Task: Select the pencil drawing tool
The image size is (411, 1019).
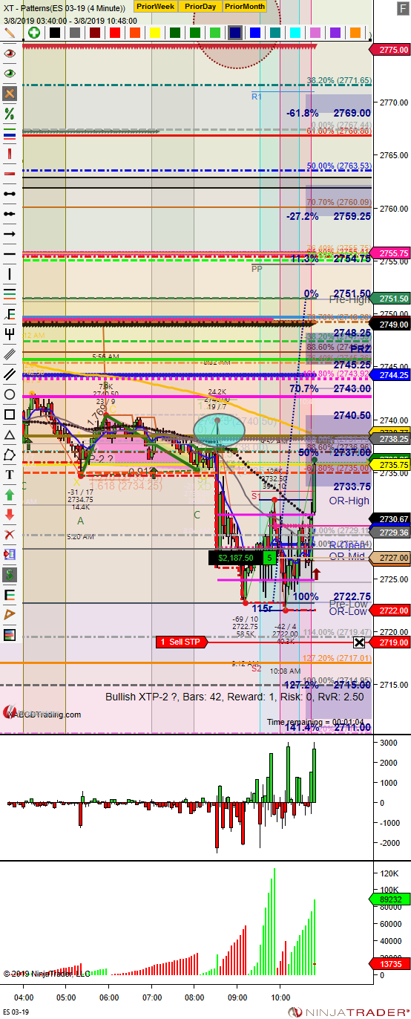Action: coord(10,33)
